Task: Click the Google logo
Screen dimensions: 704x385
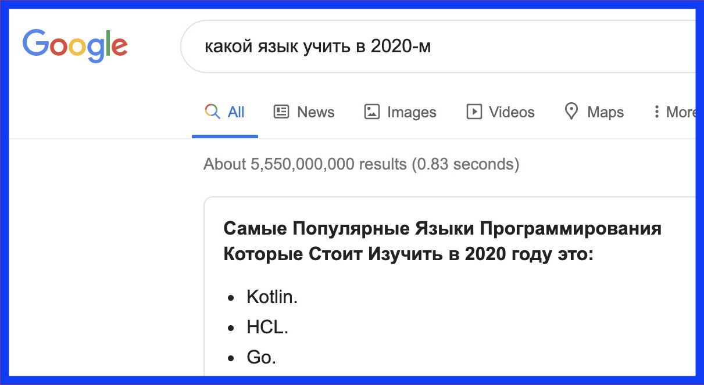Action: pyautogui.click(x=75, y=46)
